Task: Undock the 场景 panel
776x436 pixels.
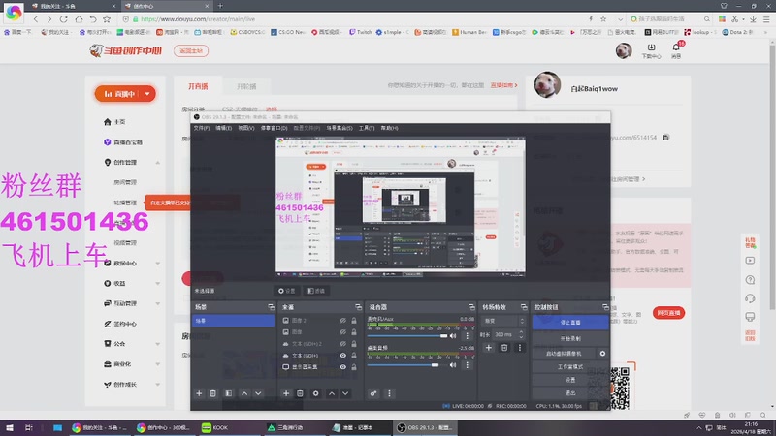Action: click(271, 307)
